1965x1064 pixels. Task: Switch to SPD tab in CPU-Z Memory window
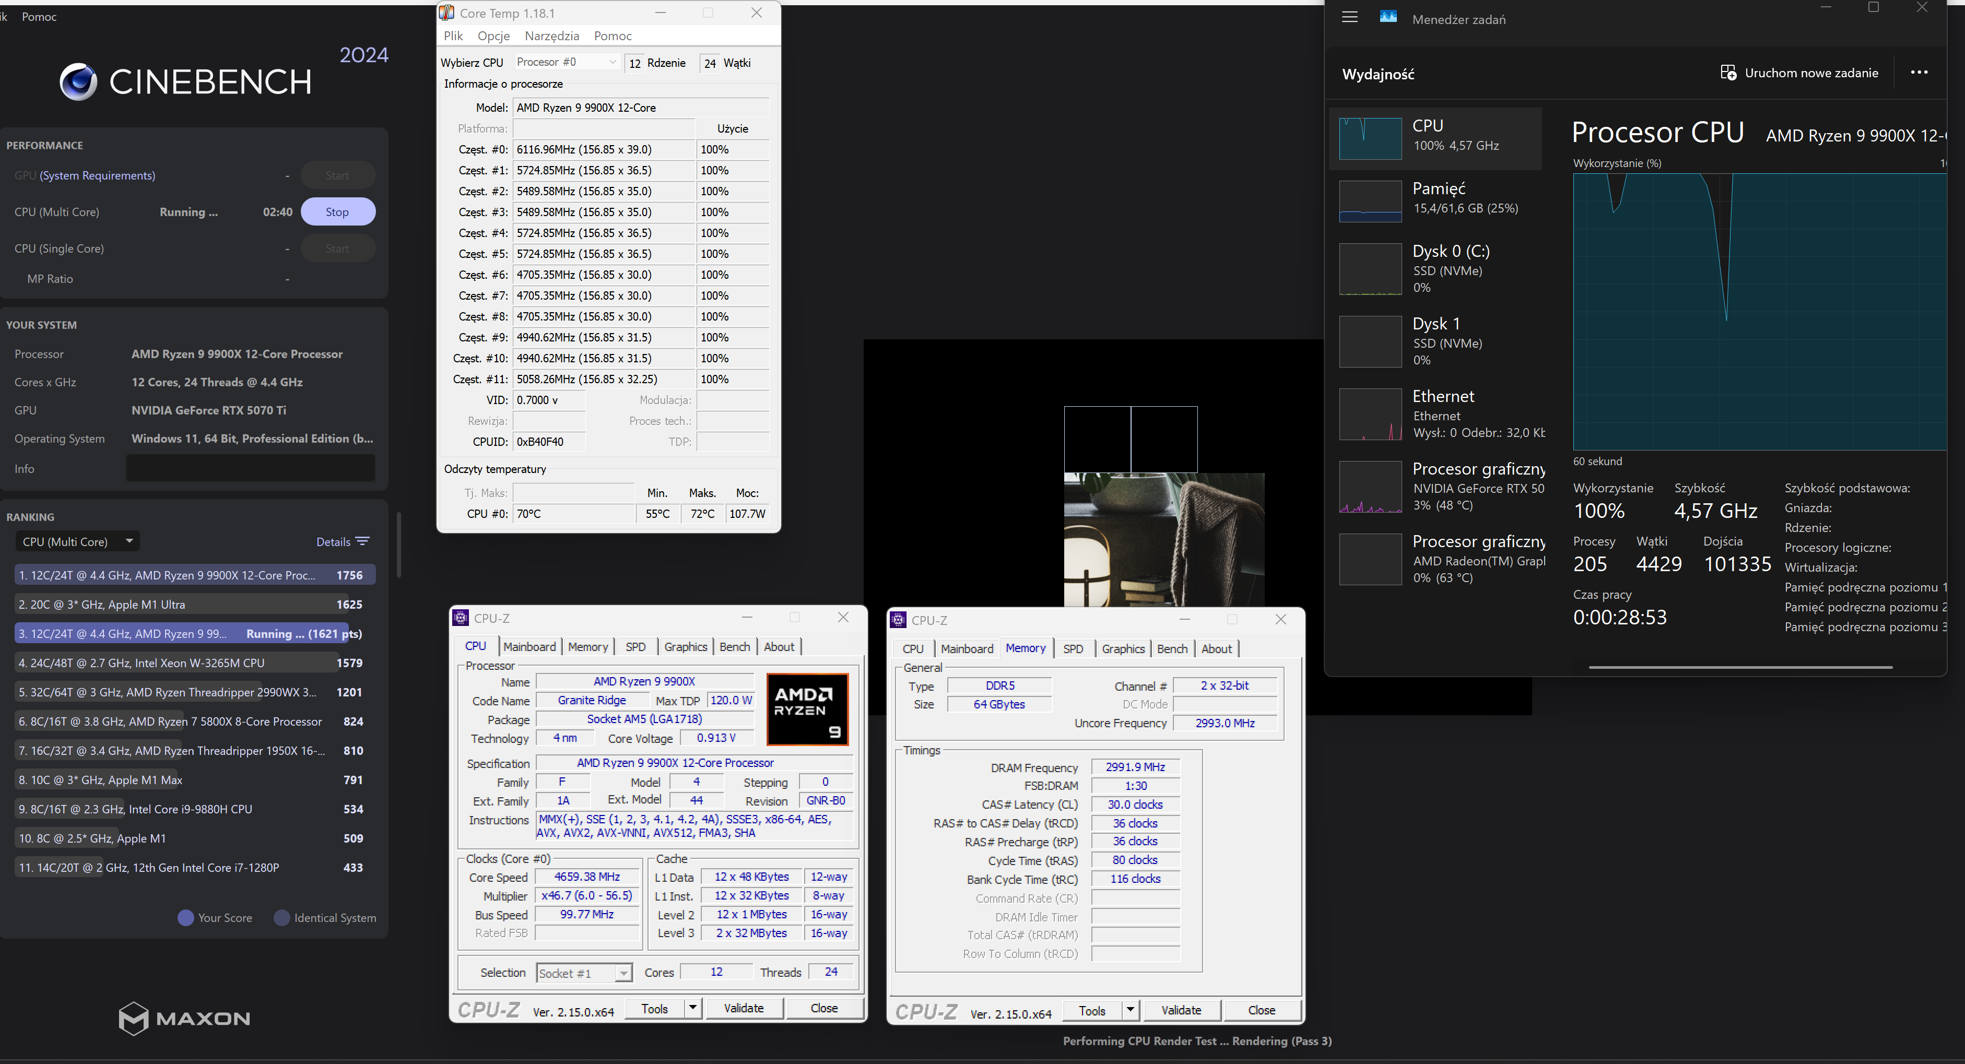1073,648
